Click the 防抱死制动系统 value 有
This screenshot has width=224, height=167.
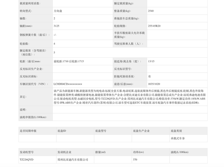tap(149, 77)
